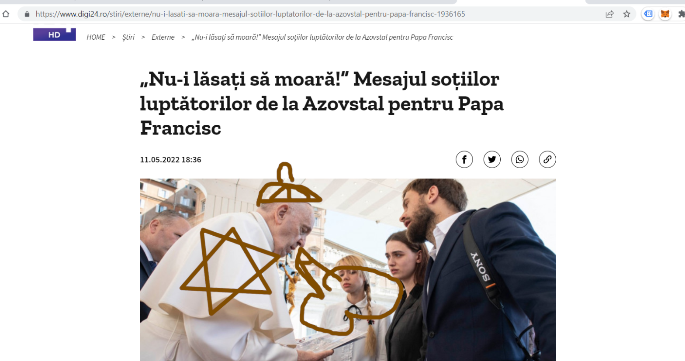Share the article via WhatsApp
This screenshot has width=685, height=361.
click(x=519, y=159)
